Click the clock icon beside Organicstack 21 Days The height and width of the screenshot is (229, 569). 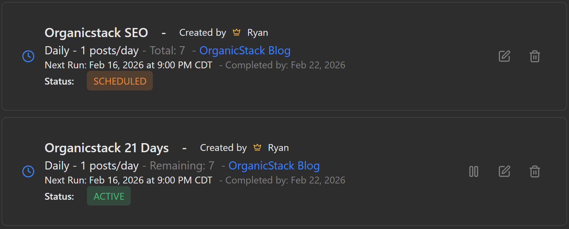28,171
